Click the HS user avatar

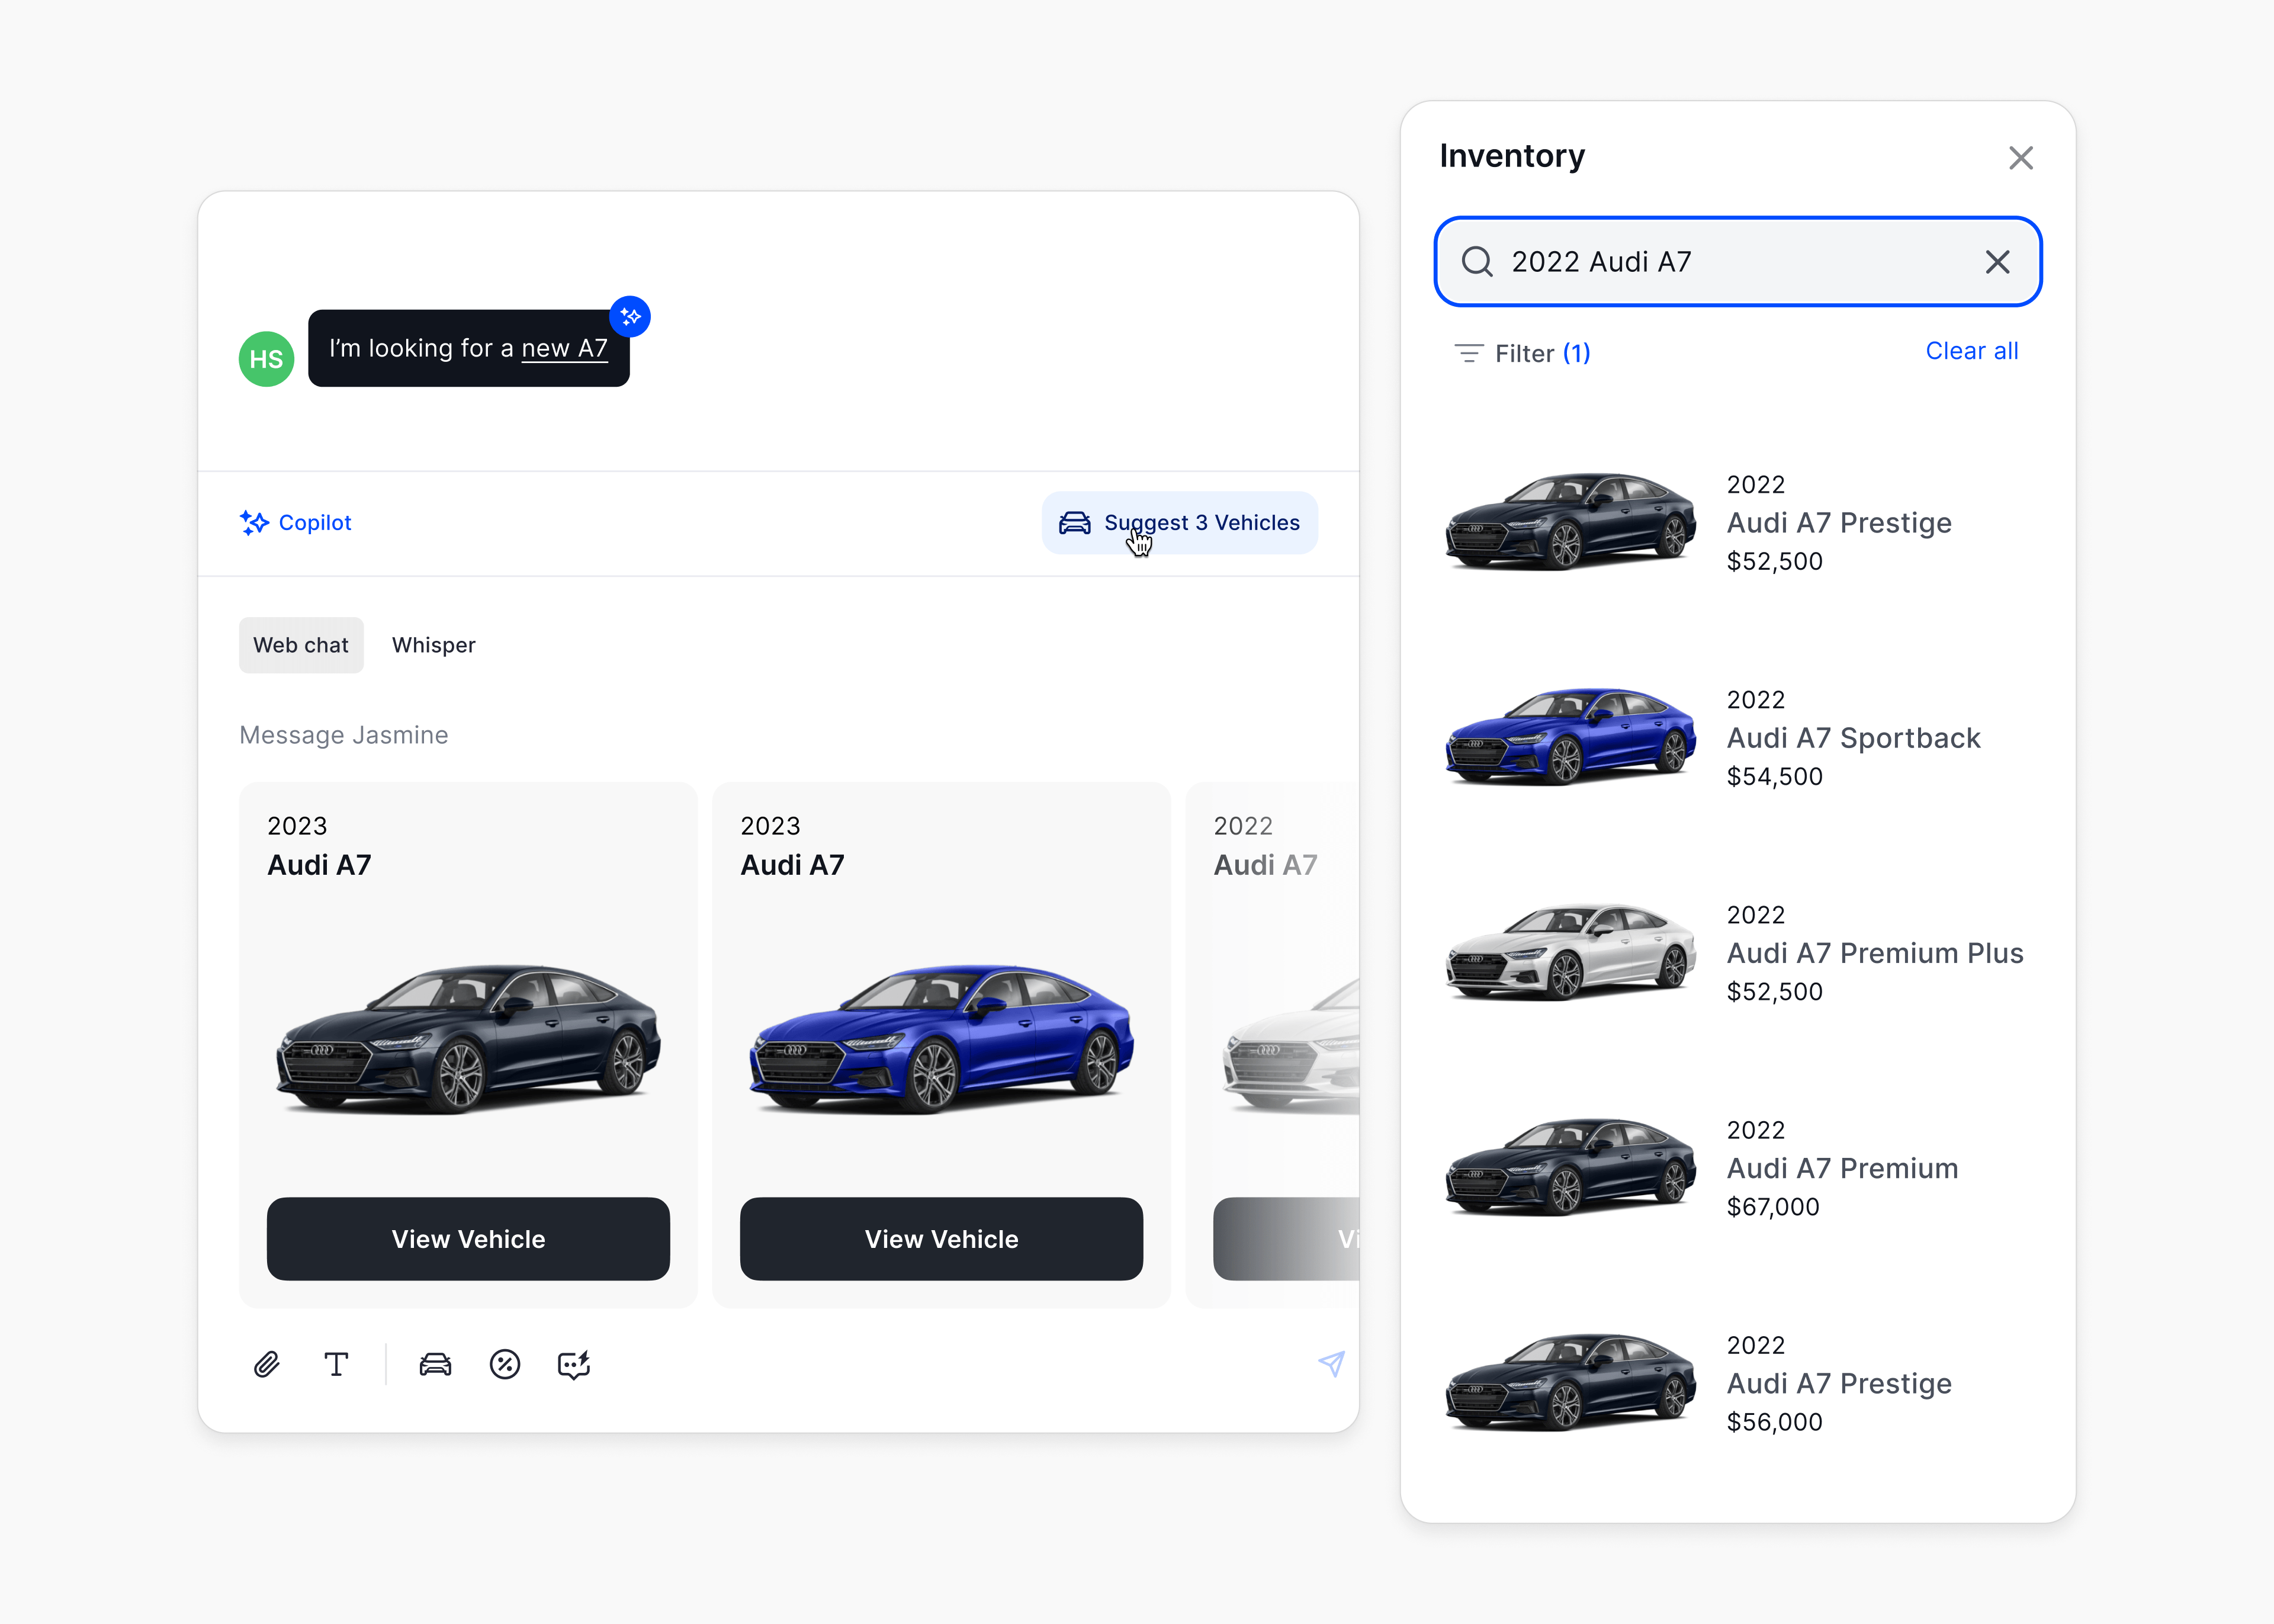pos(266,359)
